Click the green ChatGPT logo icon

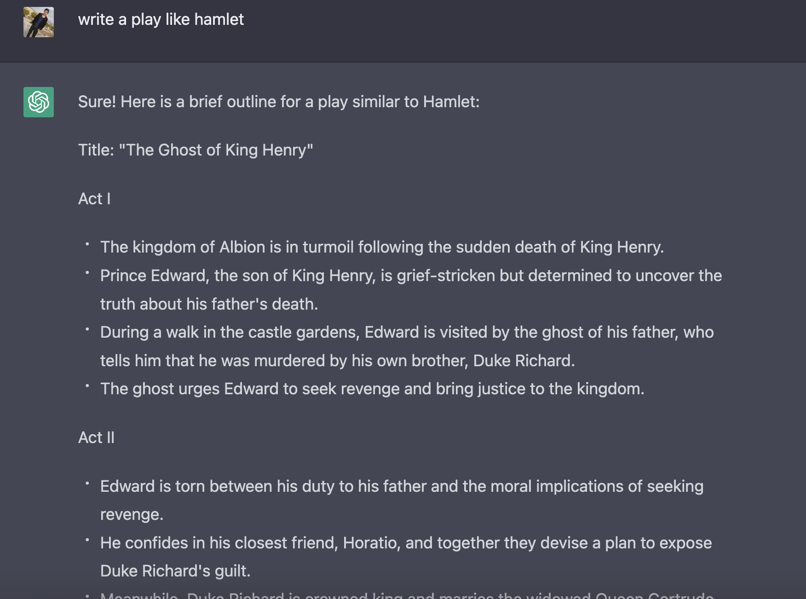(39, 102)
